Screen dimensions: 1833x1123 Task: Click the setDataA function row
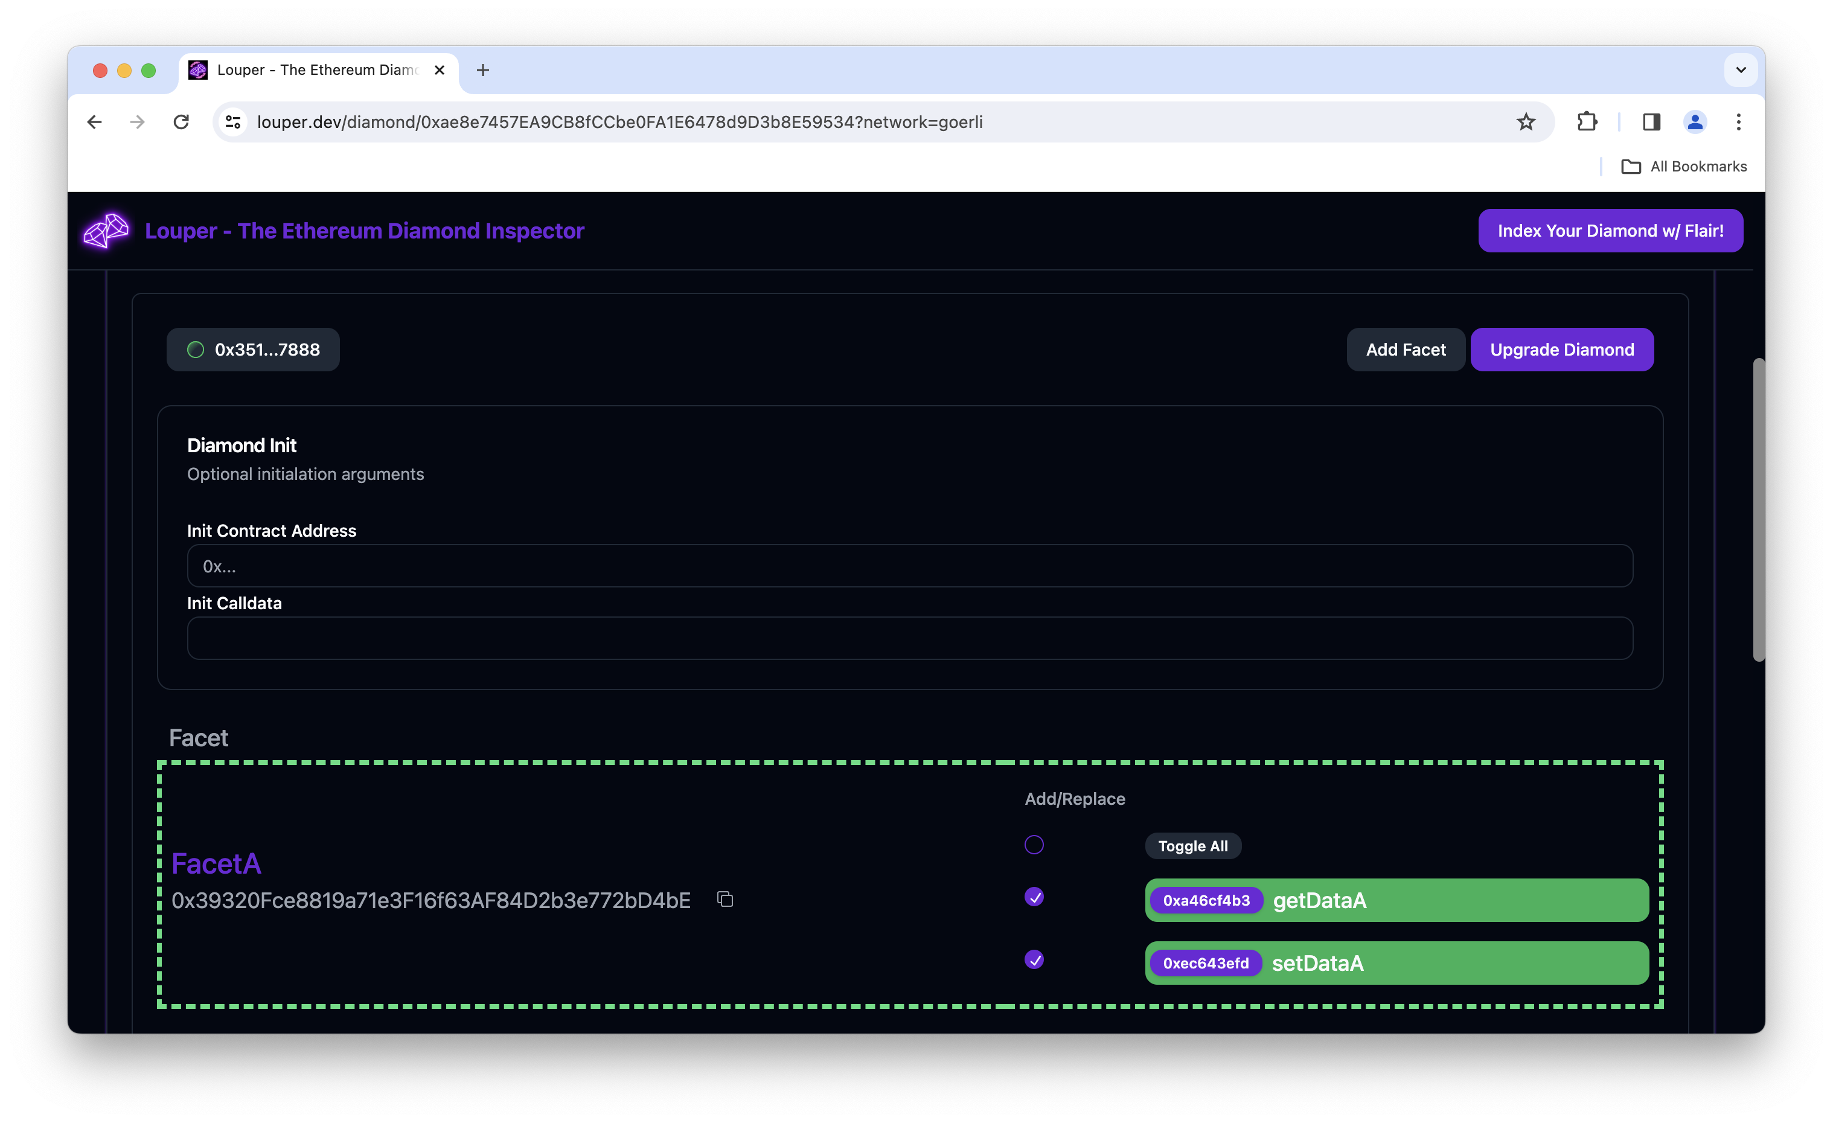click(1396, 963)
